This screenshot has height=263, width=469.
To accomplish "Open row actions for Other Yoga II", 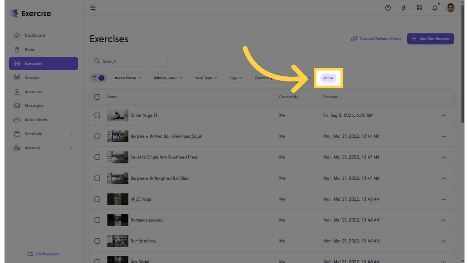I will [x=444, y=115].
